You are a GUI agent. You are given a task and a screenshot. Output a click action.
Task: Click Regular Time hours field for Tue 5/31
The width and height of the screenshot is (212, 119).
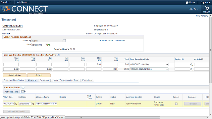pyautogui.click(x=110, y=69)
